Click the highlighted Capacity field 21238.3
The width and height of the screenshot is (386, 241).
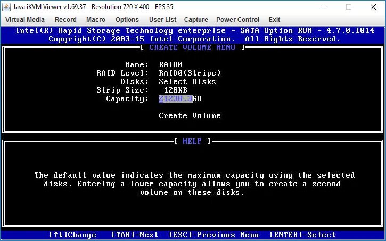click(176, 98)
